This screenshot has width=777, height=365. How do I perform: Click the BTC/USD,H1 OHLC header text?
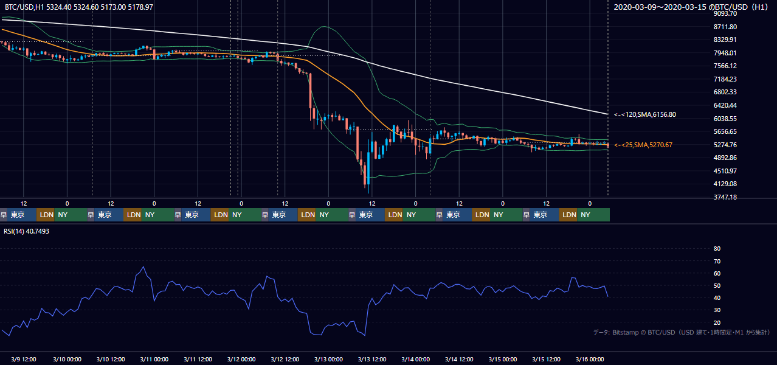click(79, 7)
